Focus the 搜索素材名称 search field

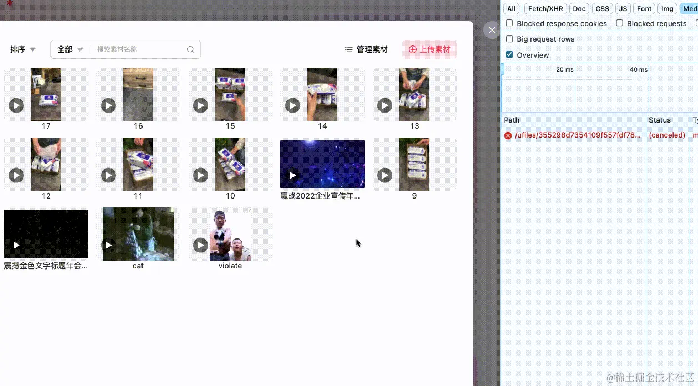point(139,49)
